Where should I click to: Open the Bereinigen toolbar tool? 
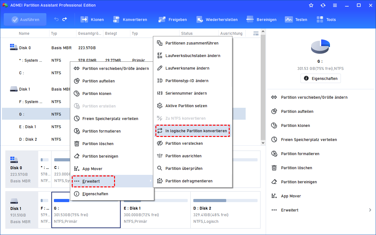[x=261, y=19]
